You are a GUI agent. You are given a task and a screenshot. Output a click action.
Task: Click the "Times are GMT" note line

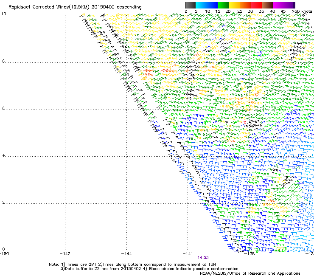pyautogui.click(x=132, y=265)
